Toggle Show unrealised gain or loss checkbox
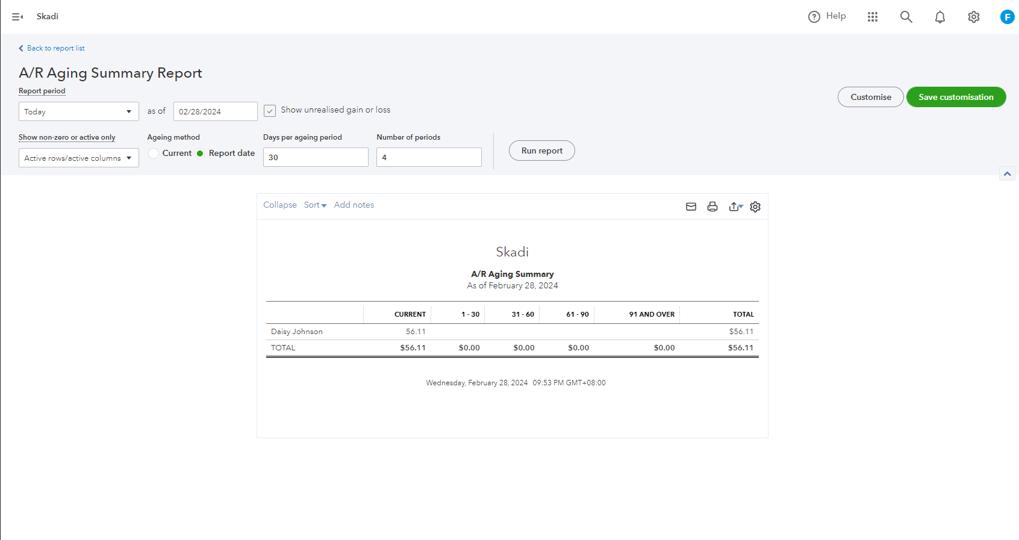 tap(270, 111)
